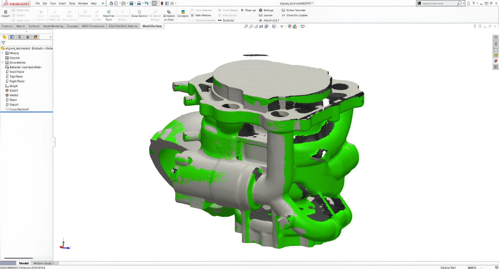
Task: Select the ConfigurationManager tab icon
Action: tap(20, 37)
